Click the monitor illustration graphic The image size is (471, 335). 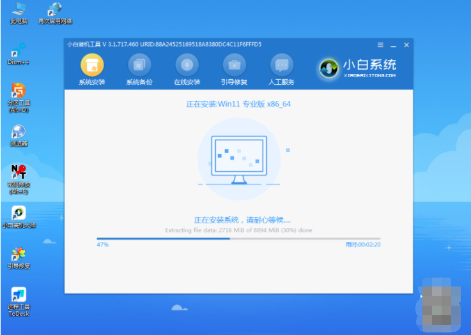239,160
